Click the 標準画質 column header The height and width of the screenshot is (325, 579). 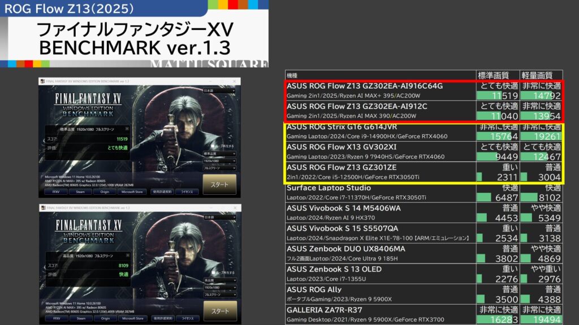[x=493, y=76]
